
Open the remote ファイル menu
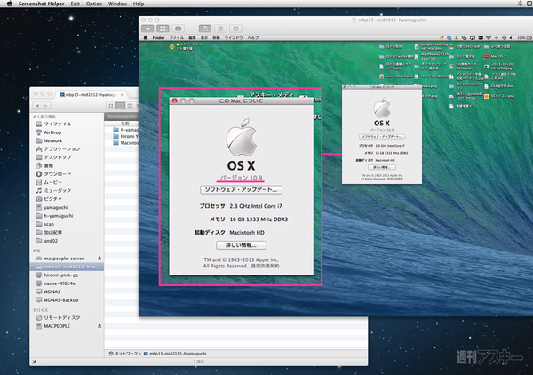pyautogui.click(x=177, y=37)
